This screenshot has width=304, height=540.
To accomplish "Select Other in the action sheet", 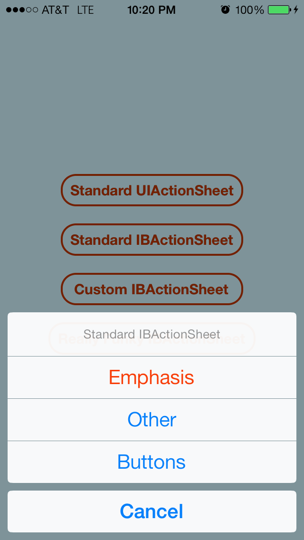I will pos(152,420).
